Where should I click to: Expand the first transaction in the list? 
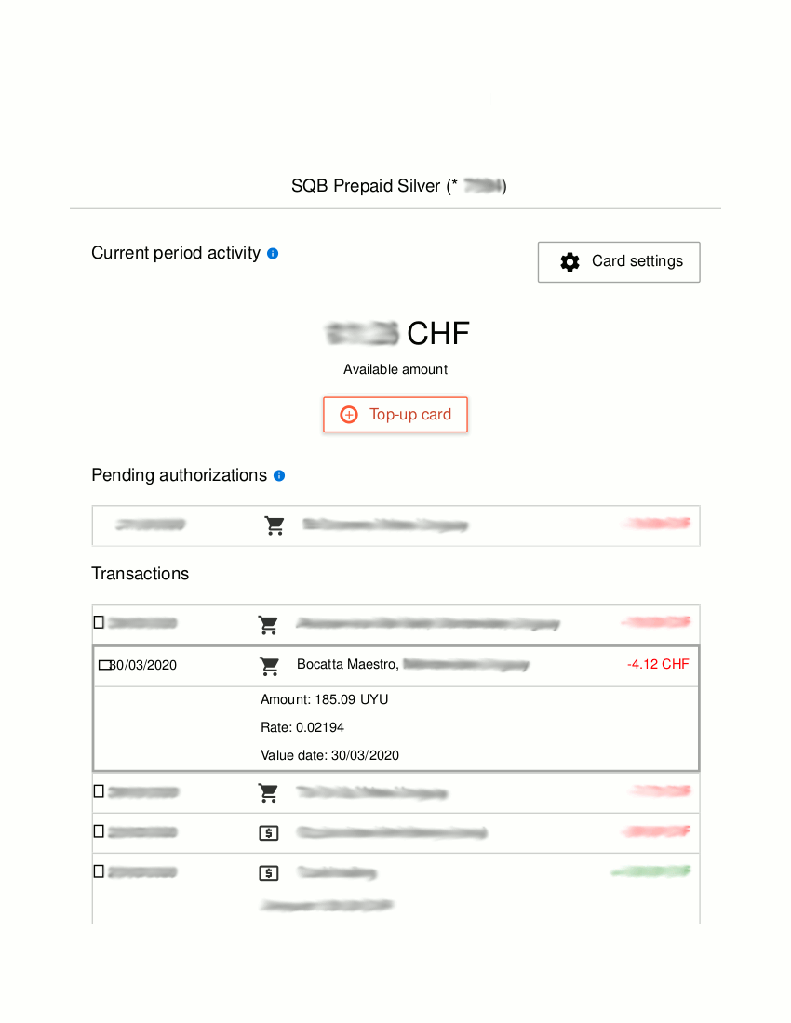click(x=100, y=622)
